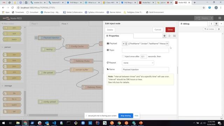Select the config upload node on canvas
The image size is (224, 126).
click(x=48, y=102)
